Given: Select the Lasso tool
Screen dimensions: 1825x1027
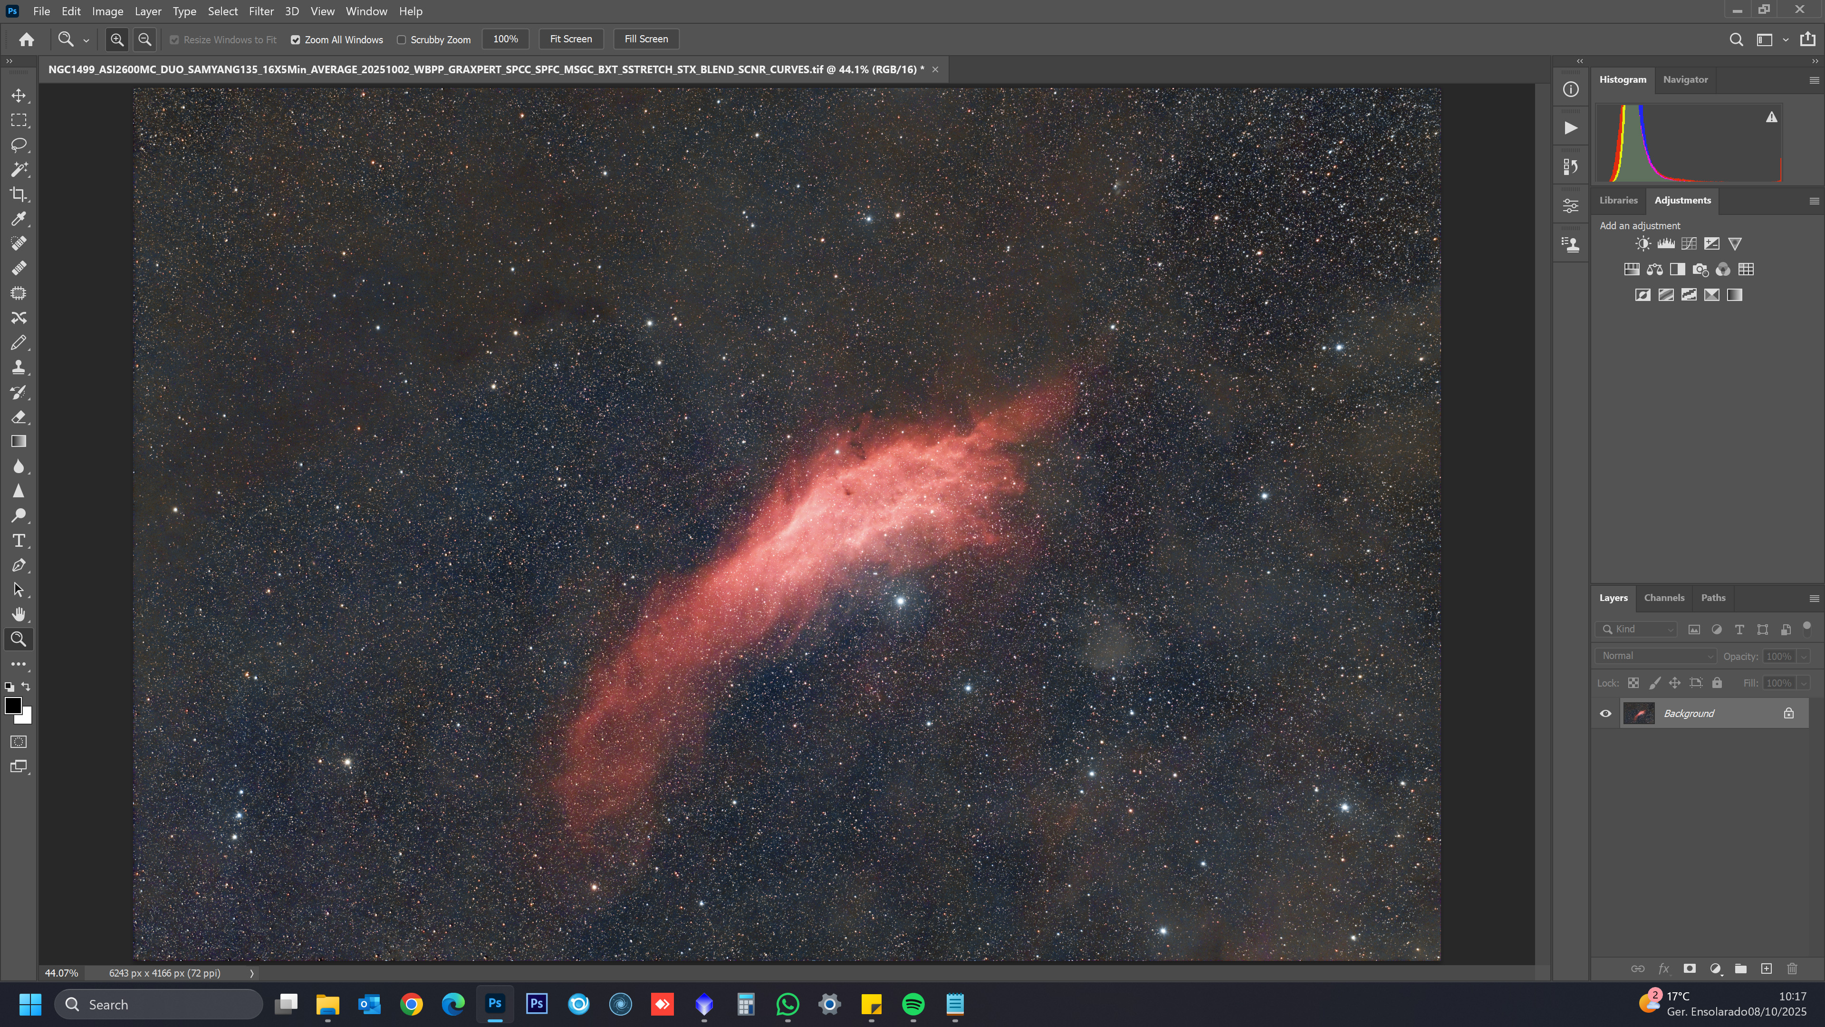Looking at the screenshot, I should [x=19, y=145].
